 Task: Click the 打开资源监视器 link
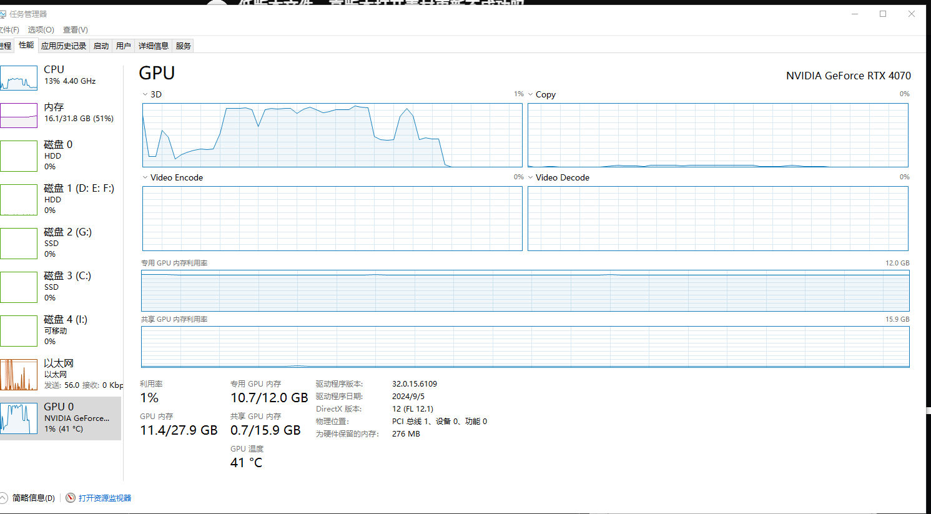[x=105, y=498]
